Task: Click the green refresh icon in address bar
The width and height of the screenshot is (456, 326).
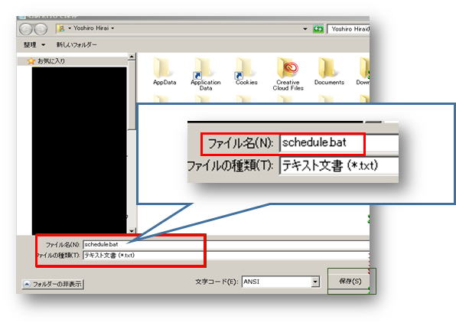Action: (x=318, y=29)
